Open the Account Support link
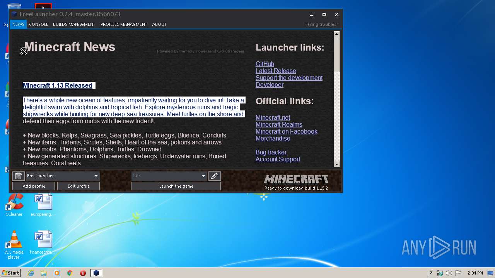Screen dimensions: 495x278 (278, 159)
